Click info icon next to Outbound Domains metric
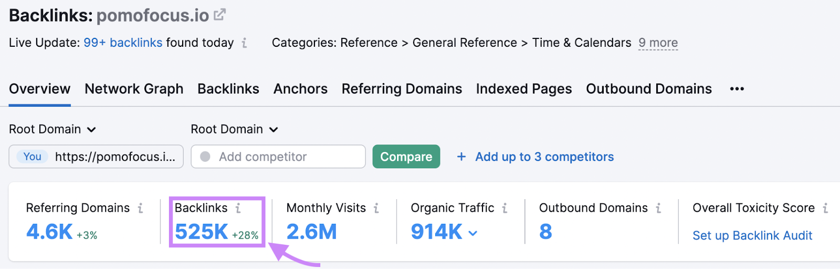This screenshot has height=269, width=840. [x=658, y=209]
